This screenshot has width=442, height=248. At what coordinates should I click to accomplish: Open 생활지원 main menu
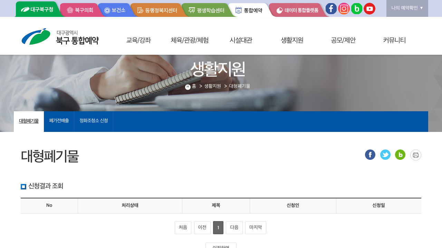coord(292,40)
